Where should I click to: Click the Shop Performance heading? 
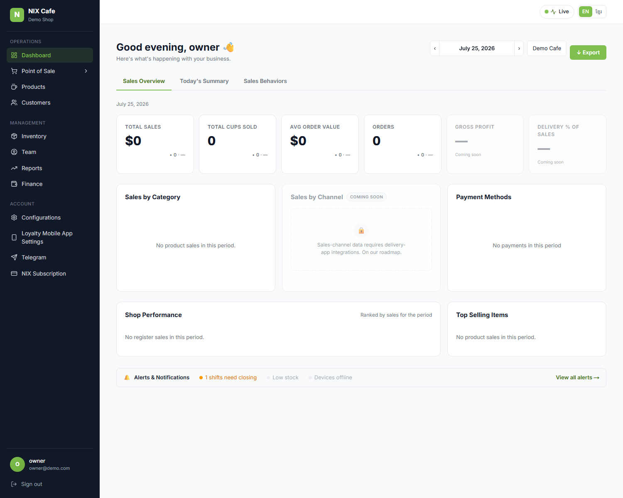pyautogui.click(x=153, y=315)
